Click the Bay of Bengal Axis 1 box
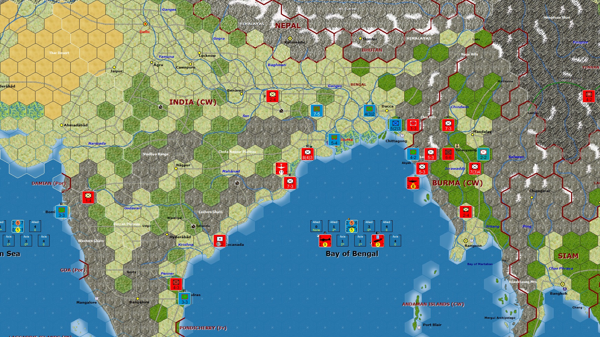 tap(343, 241)
